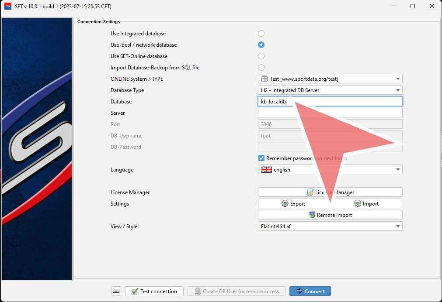Click the SET app icon in title bar
The width and height of the screenshot is (442, 302).
click(7, 6)
